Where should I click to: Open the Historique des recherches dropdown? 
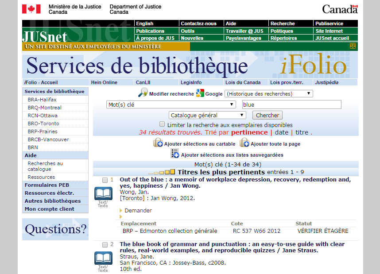(269, 93)
